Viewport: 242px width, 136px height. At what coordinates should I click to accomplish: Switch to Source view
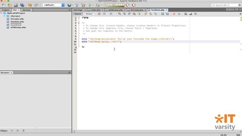[78, 14]
